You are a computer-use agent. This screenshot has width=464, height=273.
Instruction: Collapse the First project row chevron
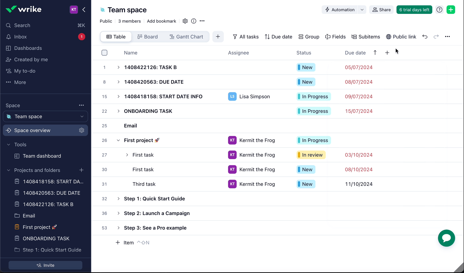[118, 140]
